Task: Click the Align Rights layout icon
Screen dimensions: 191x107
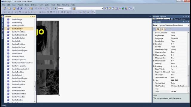Action: (16, 12)
